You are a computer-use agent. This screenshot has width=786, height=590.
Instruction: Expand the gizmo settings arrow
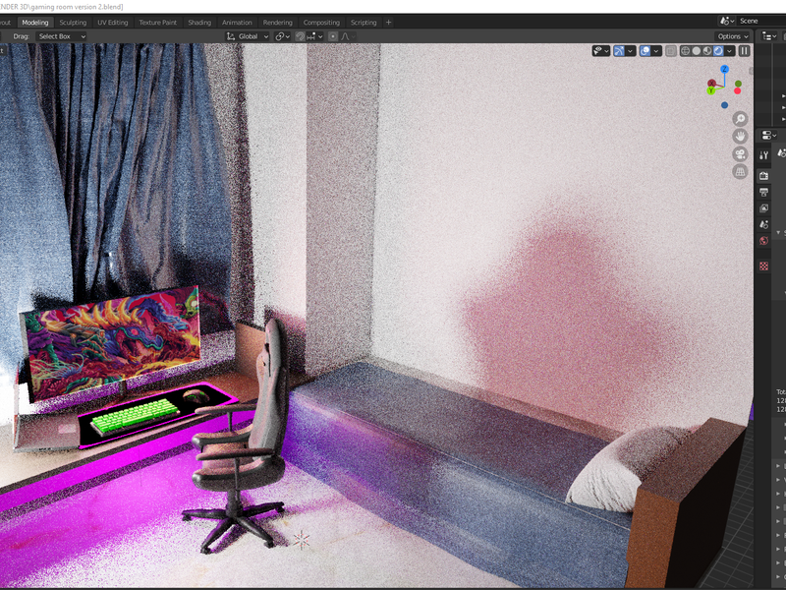click(x=630, y=51)
